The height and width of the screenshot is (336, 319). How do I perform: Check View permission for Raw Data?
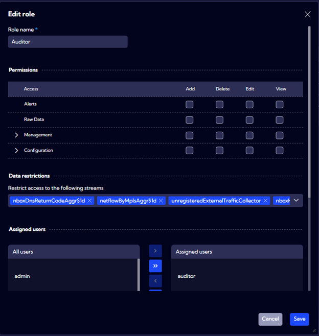[x=280, y=120]
